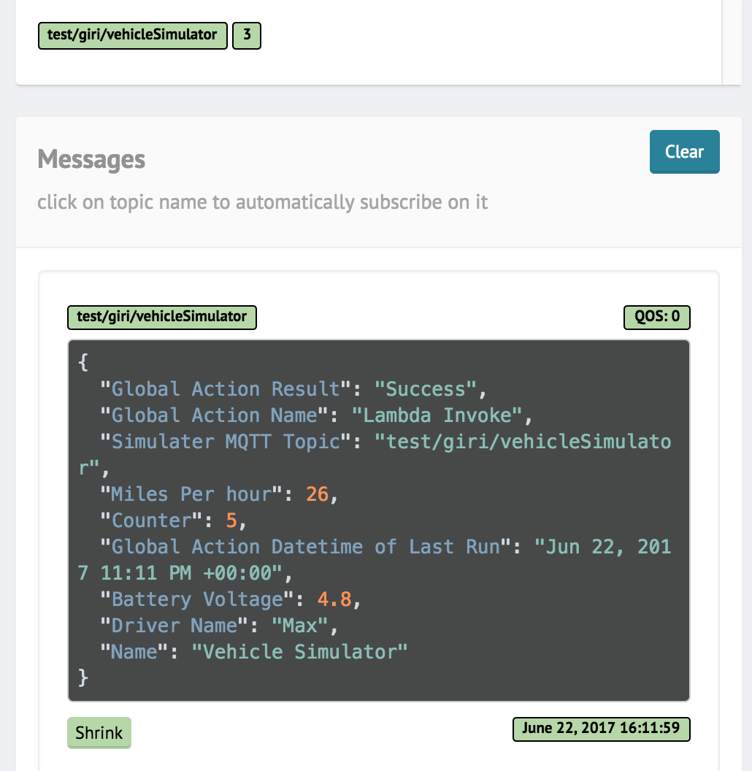Click the QOS: 0 badge
The width and height of the screenshot is (752, 771).
click(x=656, y=317)
